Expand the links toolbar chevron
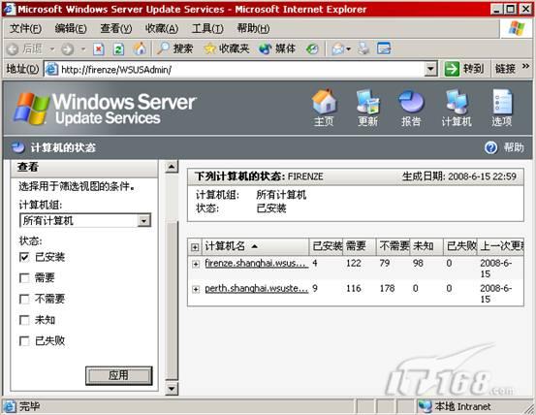Image resolution: width=536 pixels, height=415 pixels. click(525, 66)
